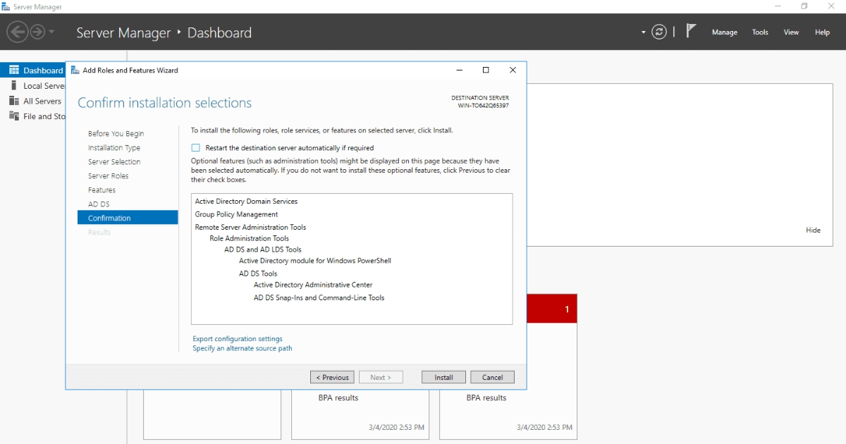This screenshot has width=846, height=444.
Task: Open the Manage menu
Action: 725,32
